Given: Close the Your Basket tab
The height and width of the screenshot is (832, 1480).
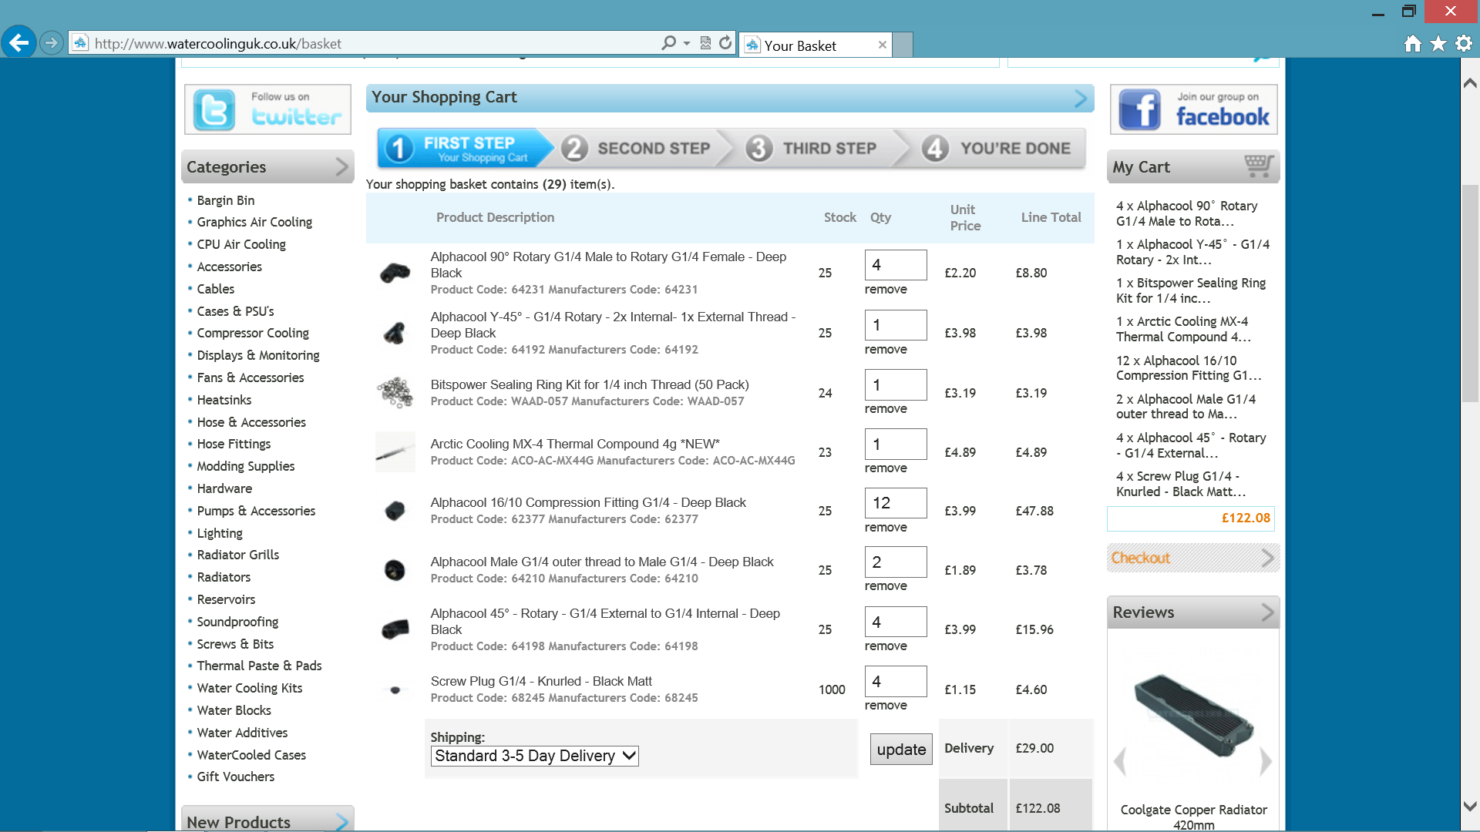Looking at the screenshot, I should pyautogui.click(x=882, y=45).
